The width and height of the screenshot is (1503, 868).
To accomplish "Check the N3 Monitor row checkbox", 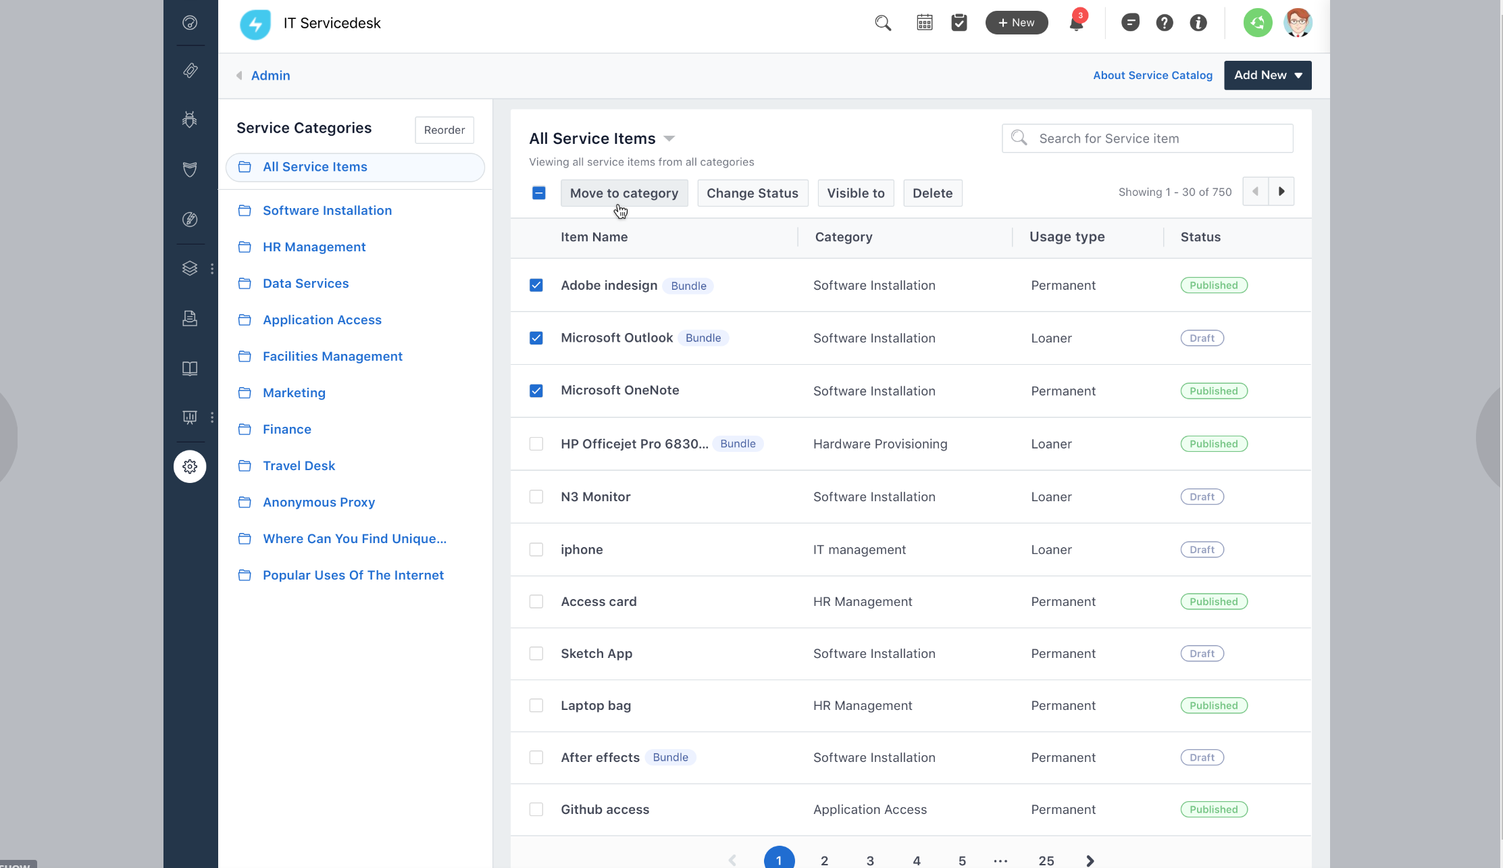I will [536, 497].
